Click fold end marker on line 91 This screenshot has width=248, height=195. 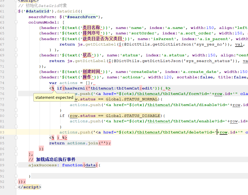pyautogui.click(x=16, y=176)
